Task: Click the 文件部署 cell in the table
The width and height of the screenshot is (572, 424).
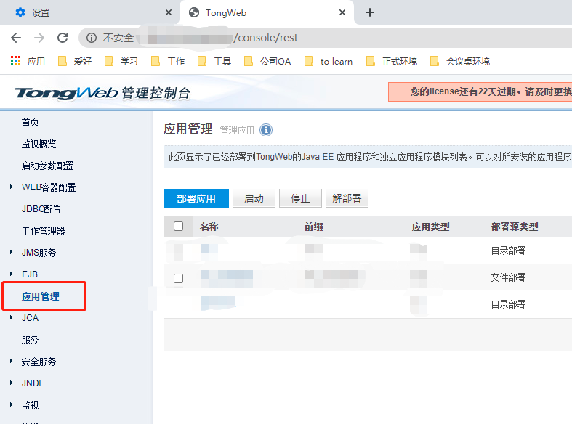Action: 508,277
